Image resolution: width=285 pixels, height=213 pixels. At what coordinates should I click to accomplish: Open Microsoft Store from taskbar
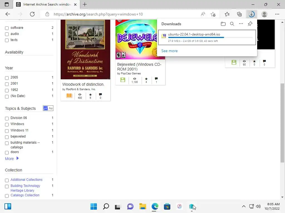click(167, 206)
